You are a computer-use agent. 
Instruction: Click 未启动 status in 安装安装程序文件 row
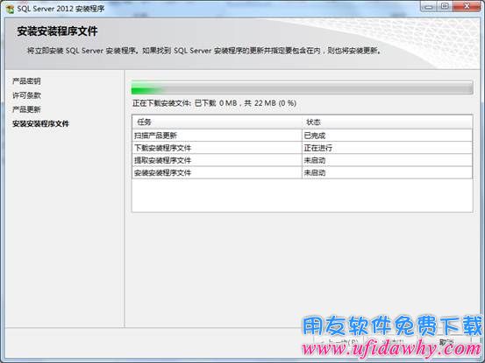(387, 172)
